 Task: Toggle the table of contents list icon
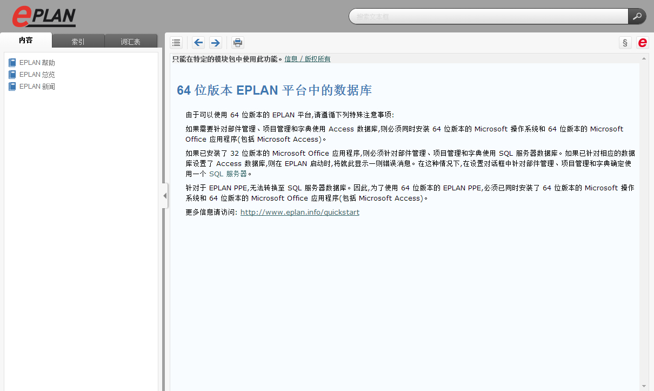tap(176, 43)
